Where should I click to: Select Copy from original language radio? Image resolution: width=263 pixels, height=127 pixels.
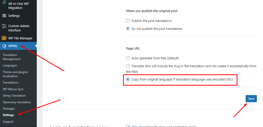tap(128, 79)
